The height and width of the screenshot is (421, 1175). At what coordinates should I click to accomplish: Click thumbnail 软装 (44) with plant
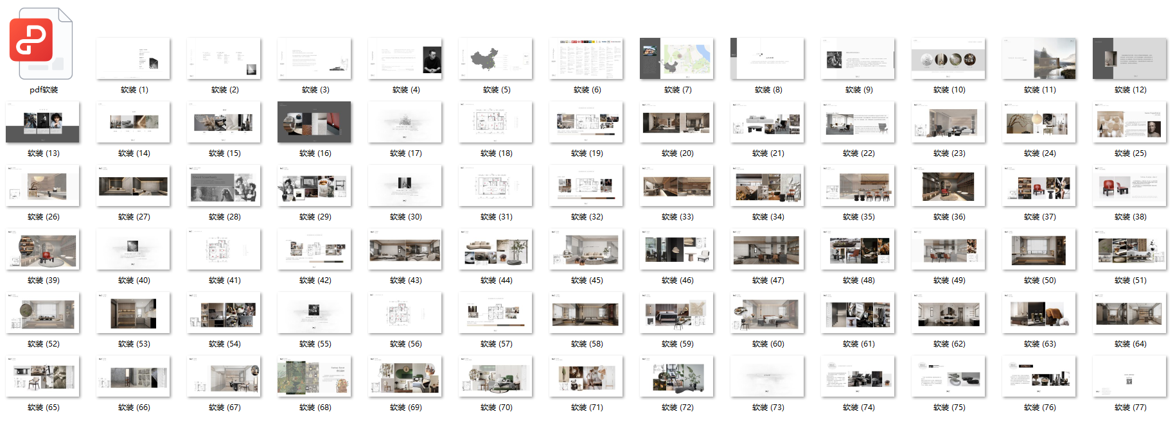coord(495,249)
